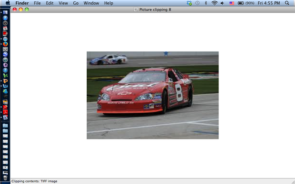Close the Picture clipping 8 window

tap(14, 9)
